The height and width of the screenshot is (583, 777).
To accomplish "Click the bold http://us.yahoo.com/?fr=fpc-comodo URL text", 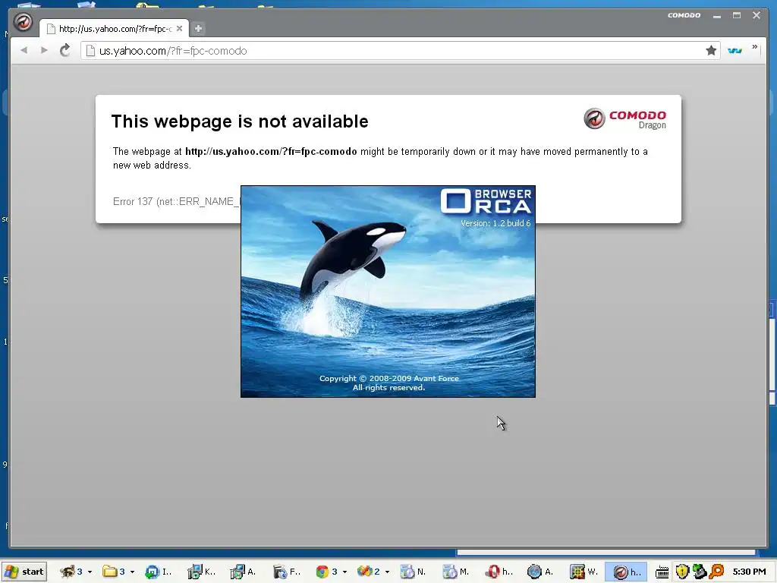I will tap(271, 152).
